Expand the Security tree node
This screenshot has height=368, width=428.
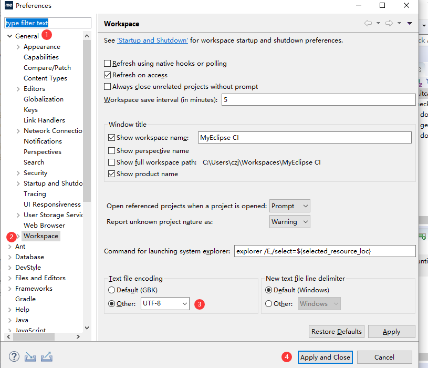[x=18, y=173]
